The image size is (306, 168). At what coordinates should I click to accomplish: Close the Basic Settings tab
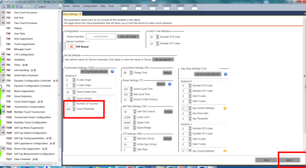[x=80, y=14]
